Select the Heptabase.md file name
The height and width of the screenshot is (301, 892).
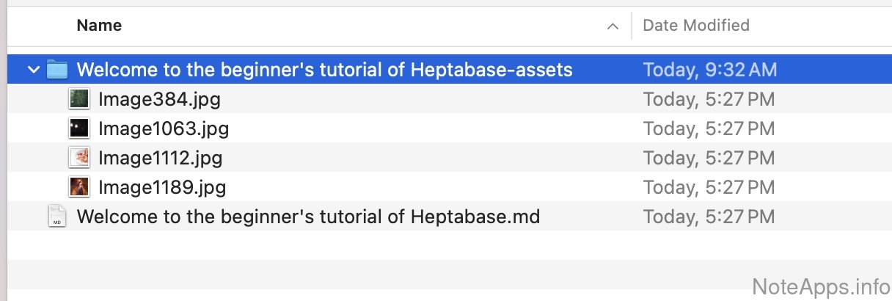coord(308,217)
